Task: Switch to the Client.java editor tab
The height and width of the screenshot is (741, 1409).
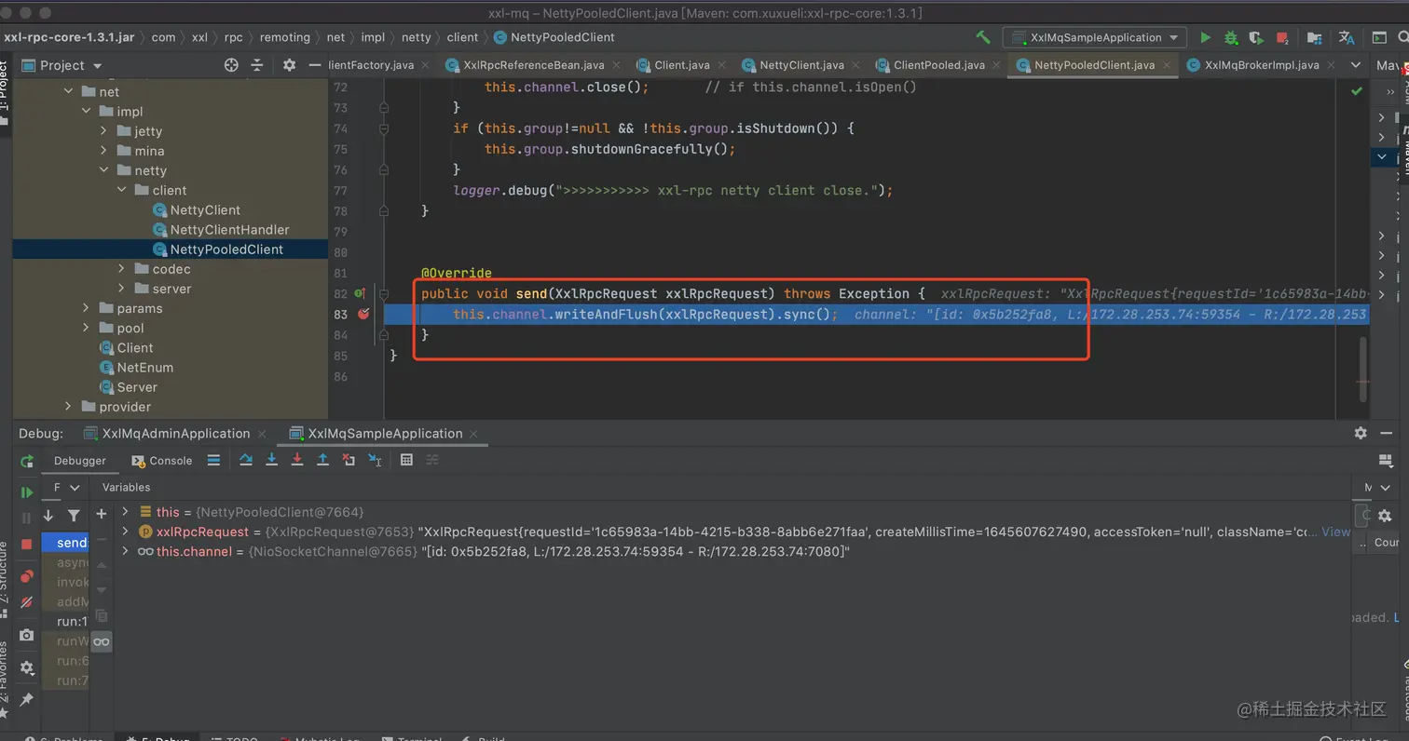Action: pos(681,65)
